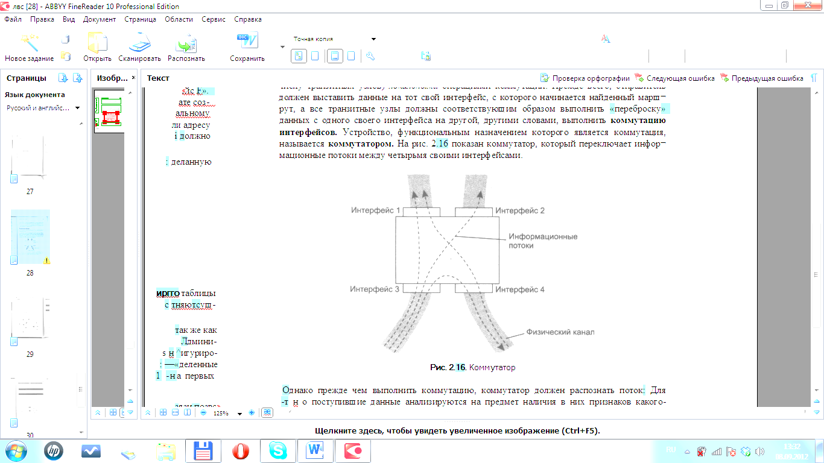
Task: Toggle the second view layout button
Action: coord(315,56)
